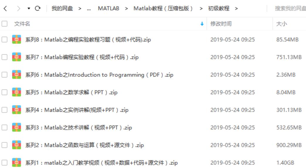Select file 系列3：Matlab之技术讲解
The image size is (306, 168).
79,128
